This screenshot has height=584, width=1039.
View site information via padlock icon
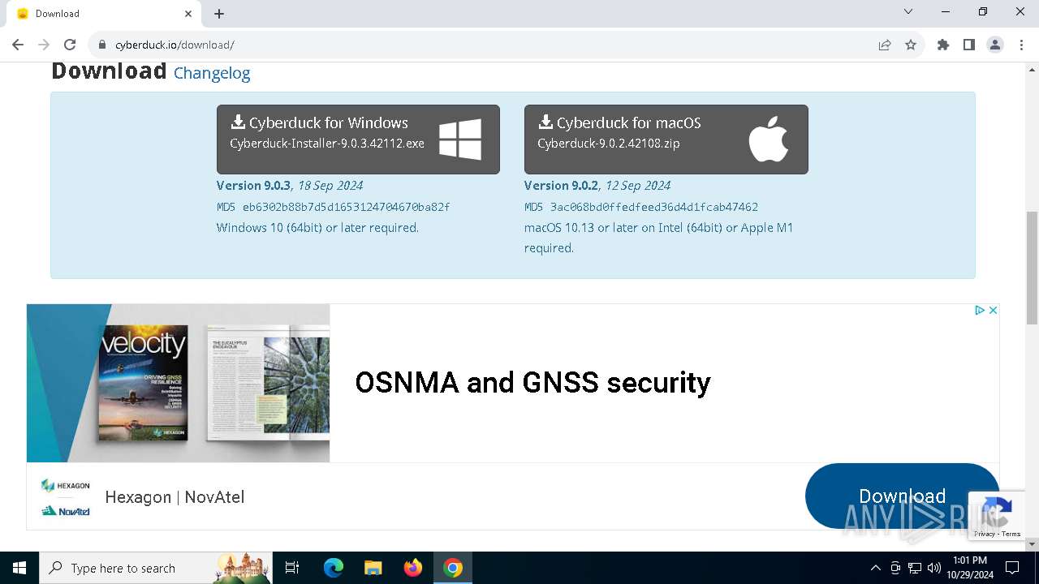102,45
